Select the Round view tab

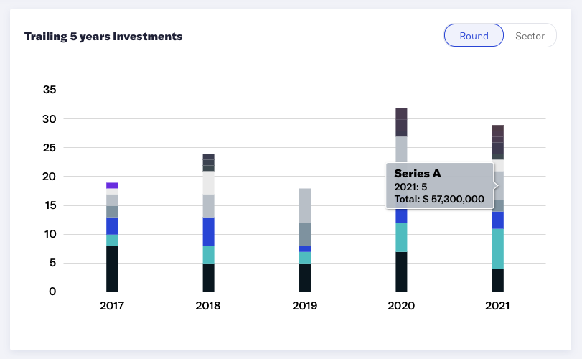click(474, 36)
